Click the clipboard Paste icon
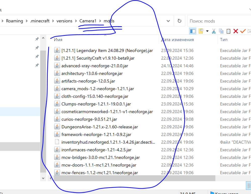 (228, 31)
